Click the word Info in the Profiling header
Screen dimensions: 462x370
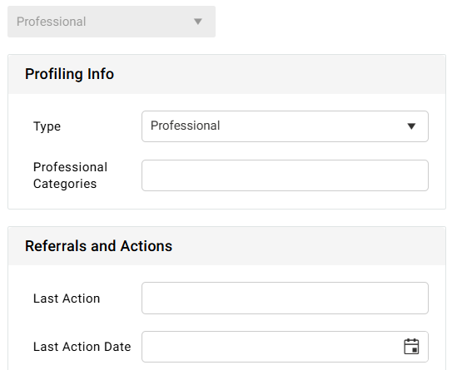pos(101,74)
